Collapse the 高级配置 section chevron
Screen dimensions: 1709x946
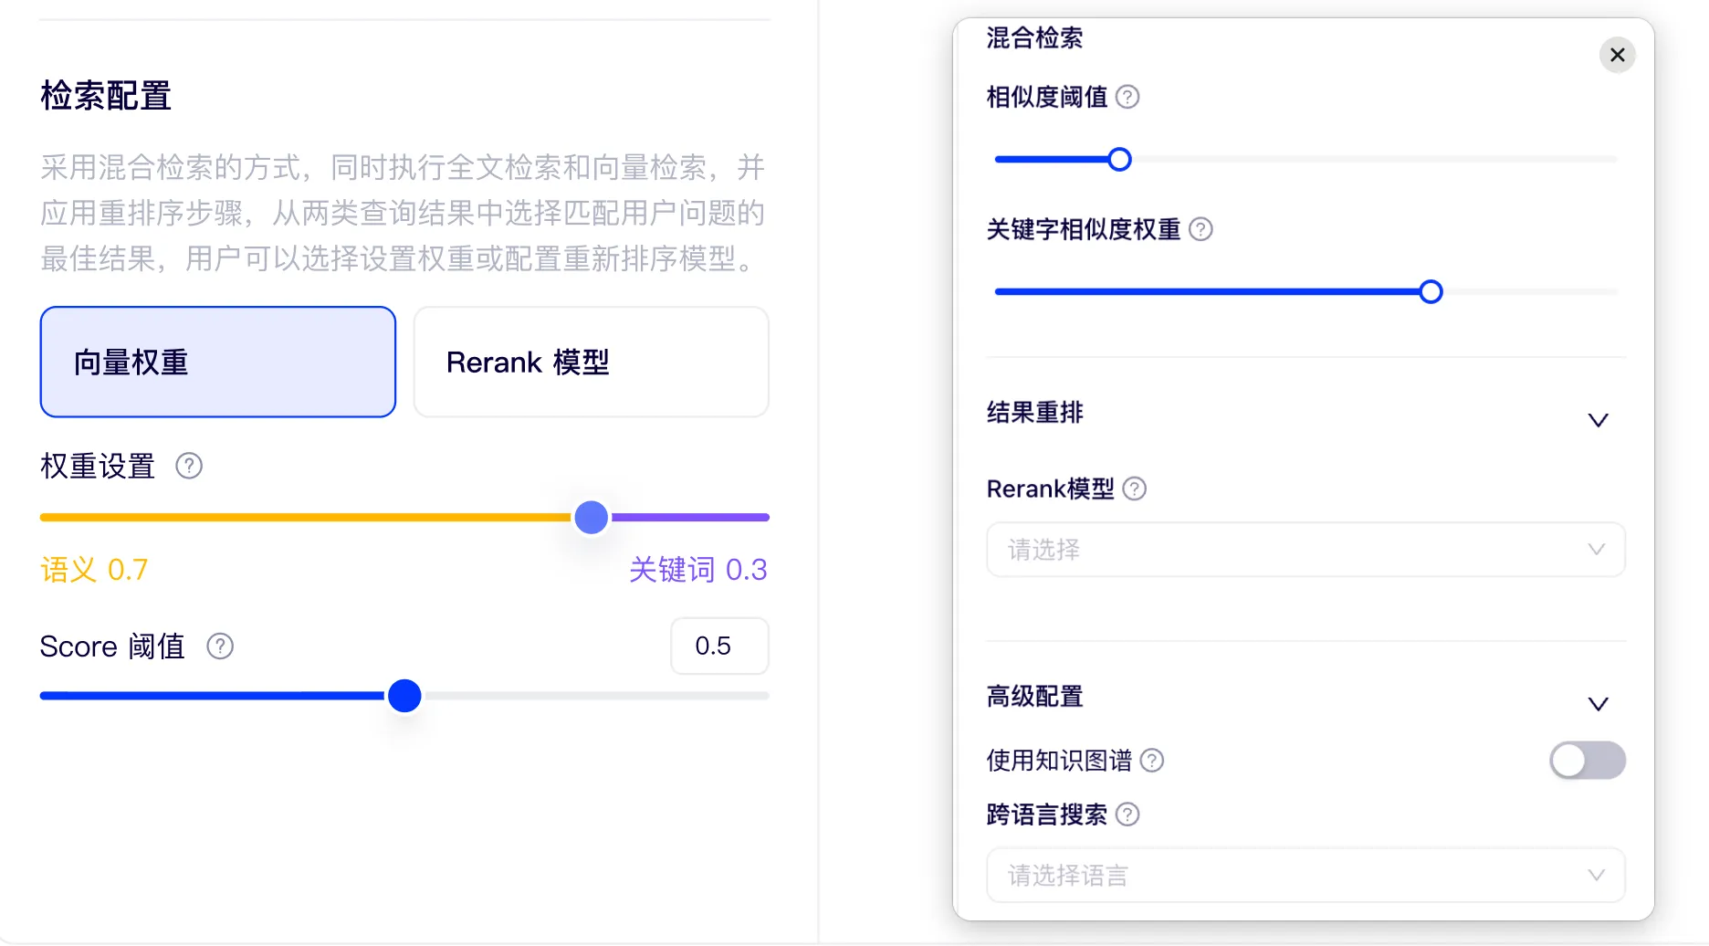(1598, 704)
